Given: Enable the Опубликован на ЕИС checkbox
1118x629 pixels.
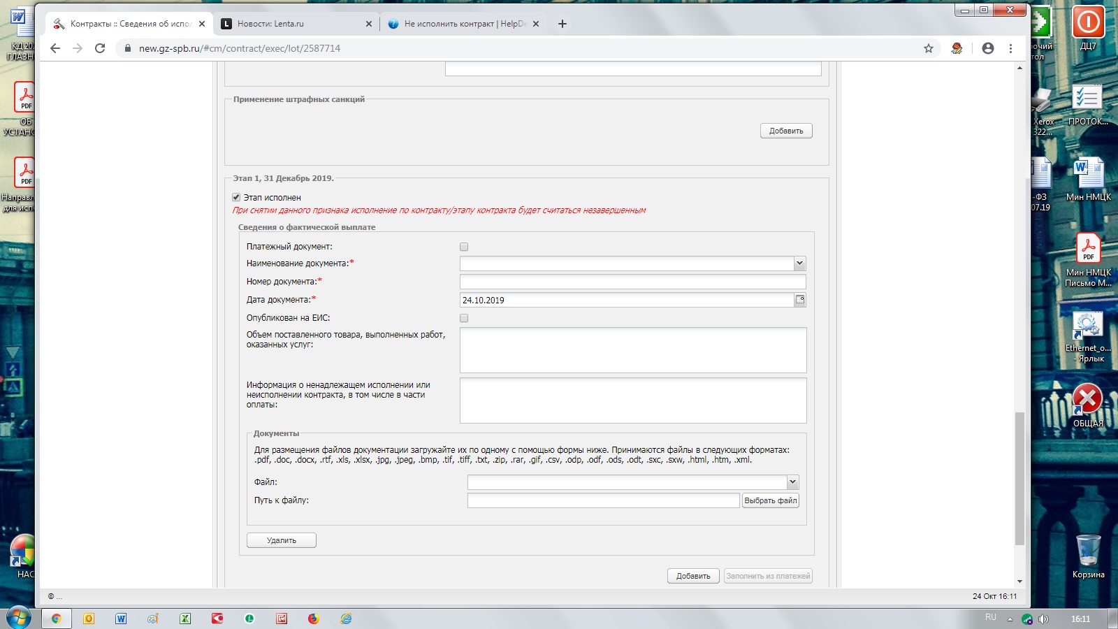Looking at the screenshot, I should coord(464,318).
